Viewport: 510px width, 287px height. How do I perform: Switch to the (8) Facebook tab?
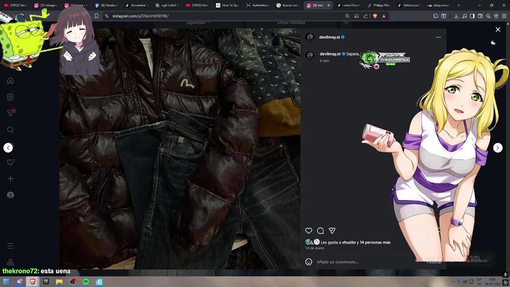[106, 5]
